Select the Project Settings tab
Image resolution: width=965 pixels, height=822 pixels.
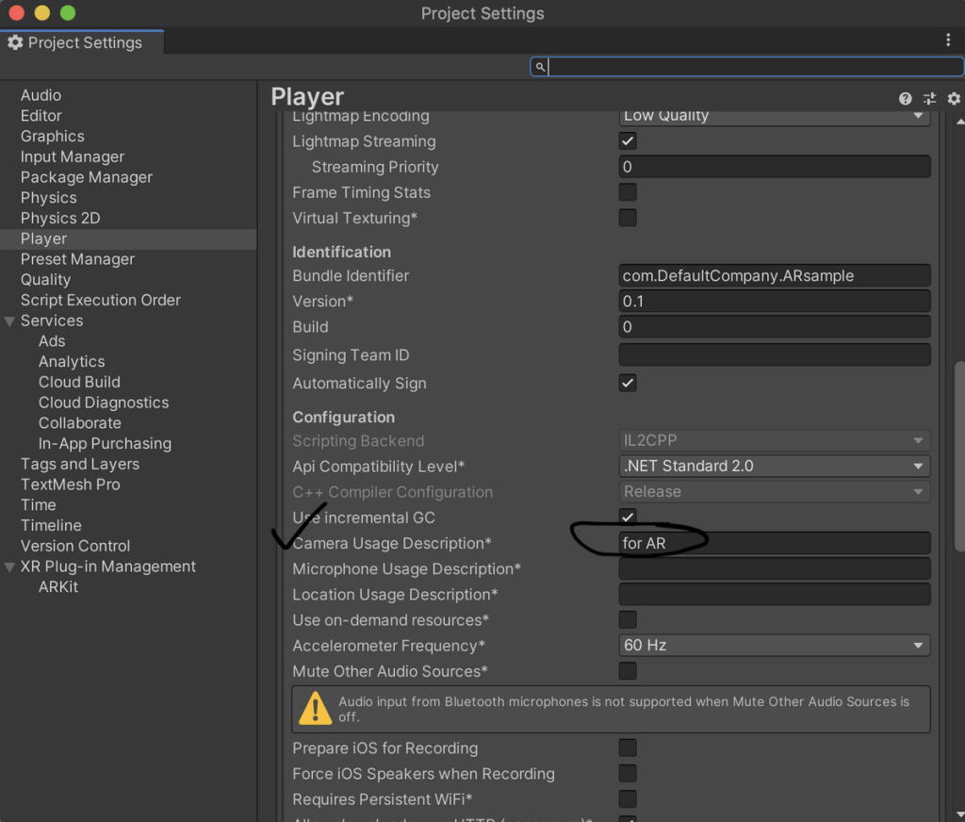(x=83, y=42)
